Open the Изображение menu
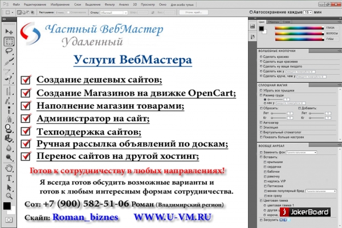This screenshot has height=228, width=342. point(60,5)
